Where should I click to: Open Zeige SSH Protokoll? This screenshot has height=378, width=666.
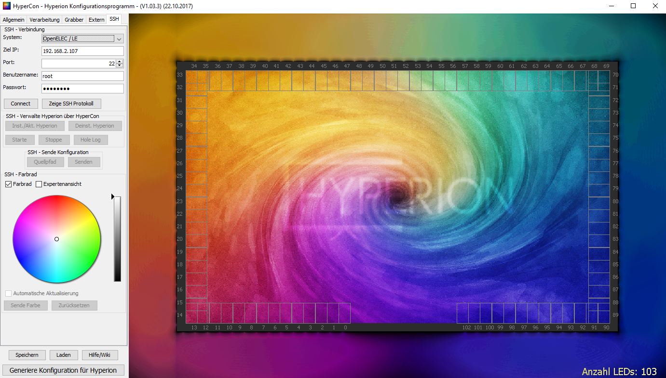[71, 104]
